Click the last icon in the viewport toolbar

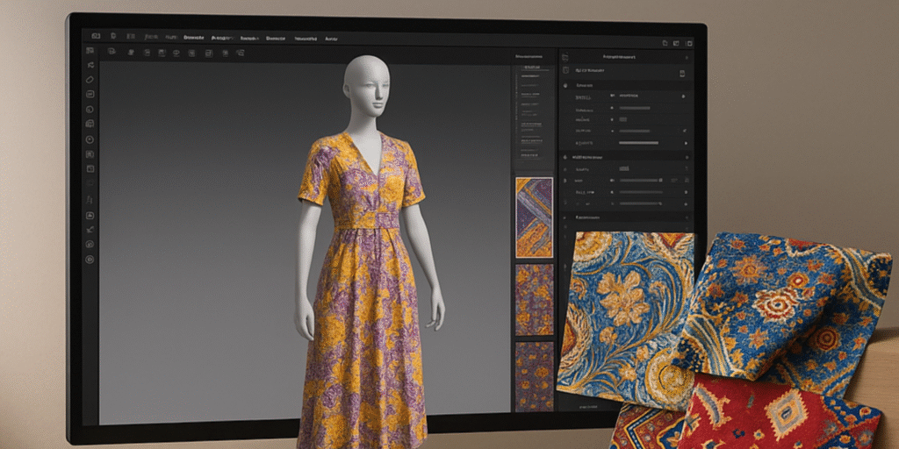[x=240, y=53]
